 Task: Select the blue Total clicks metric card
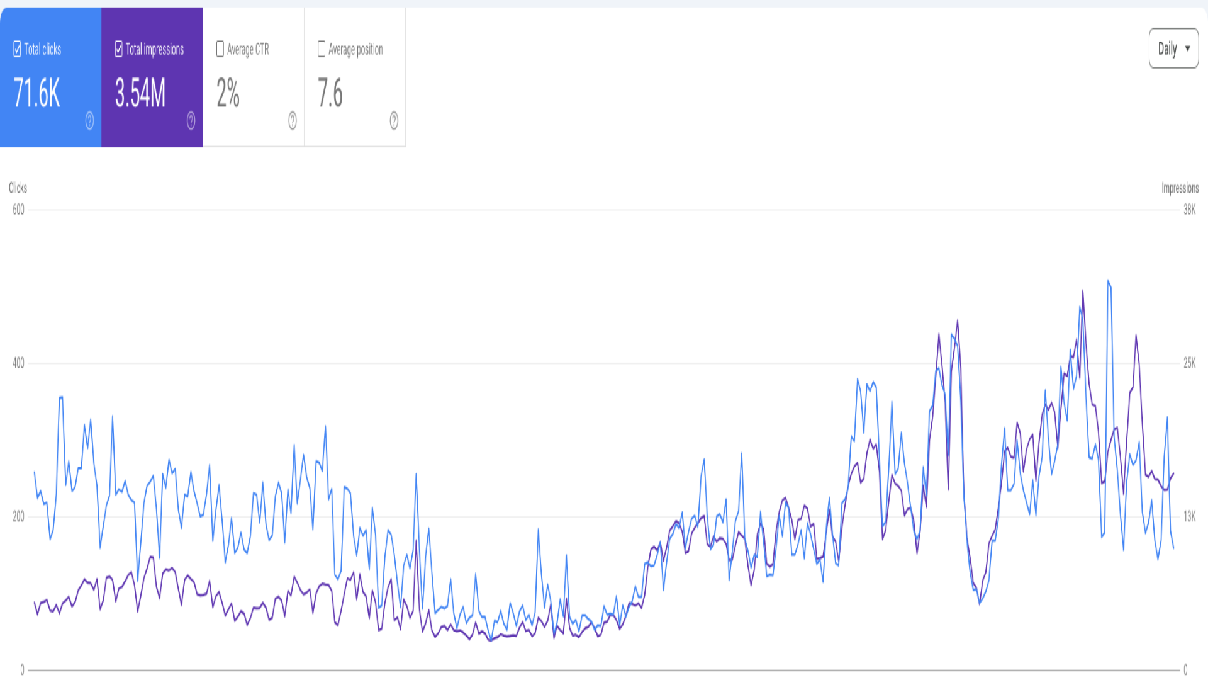[50, 76]
